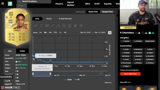
Task: Apply the Sentinel chemistry style
Action: tap(138, 63)
